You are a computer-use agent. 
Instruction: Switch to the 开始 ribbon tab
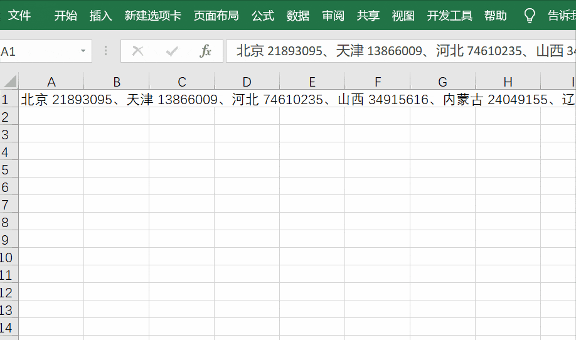click(x=66, y=16)
